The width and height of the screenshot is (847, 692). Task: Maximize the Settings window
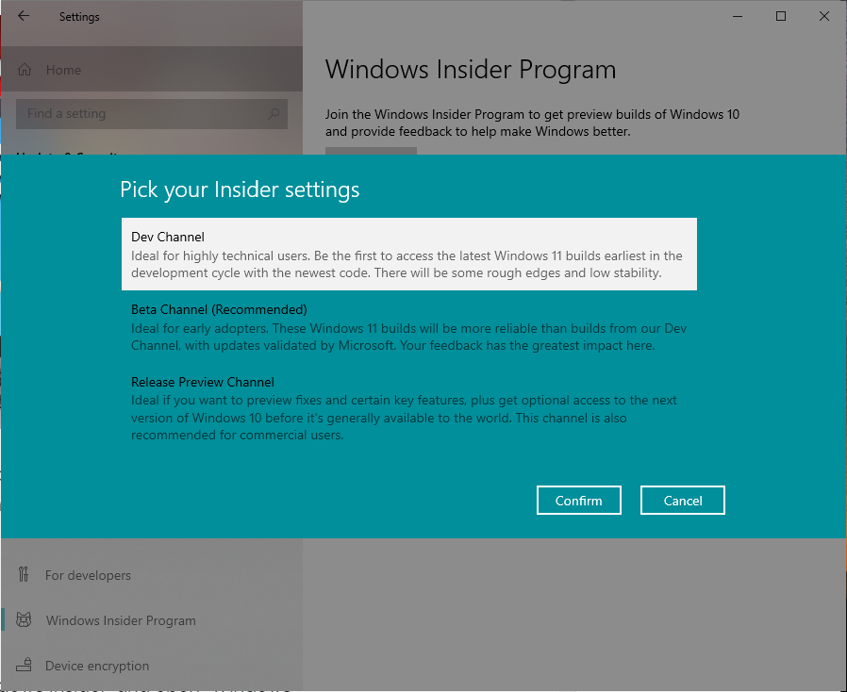tap(781, 16)
